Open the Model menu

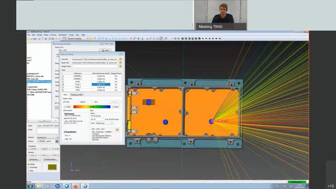pyautogui.click(x=39, y=35)
